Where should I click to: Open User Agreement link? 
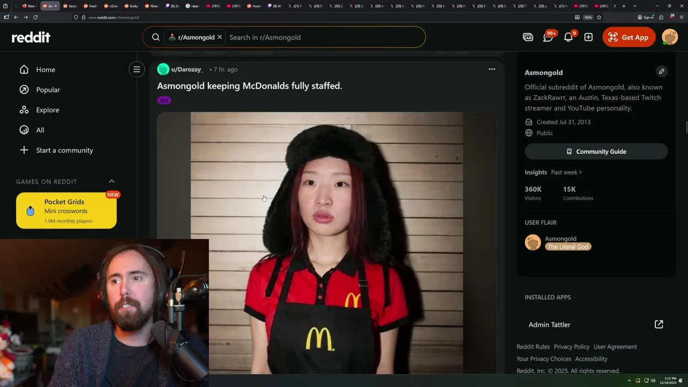tap(615, 347)
